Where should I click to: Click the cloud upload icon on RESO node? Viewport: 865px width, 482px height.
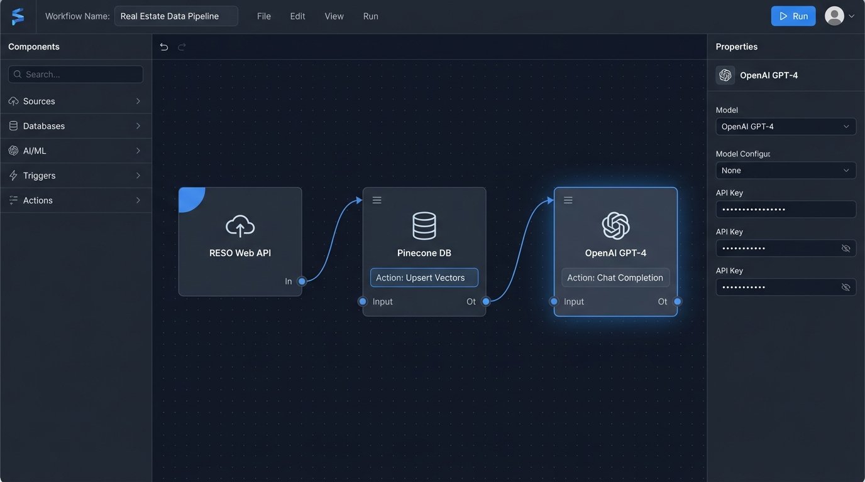240,226
